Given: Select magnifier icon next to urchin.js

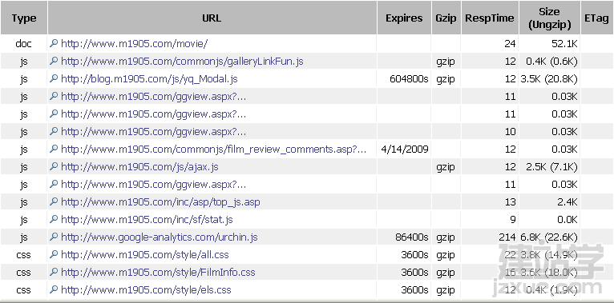Looking at the screenshot, I should click(54, 237).
